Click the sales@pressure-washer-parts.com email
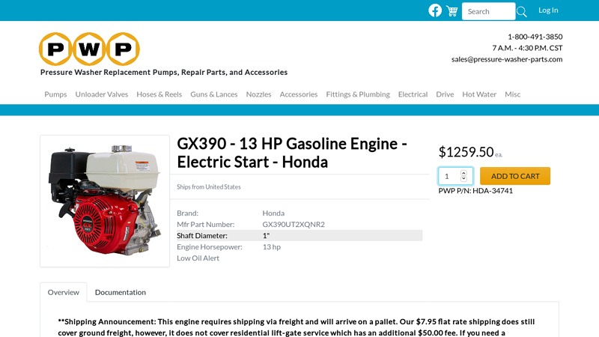599x337 pixels. coord(507,59)
